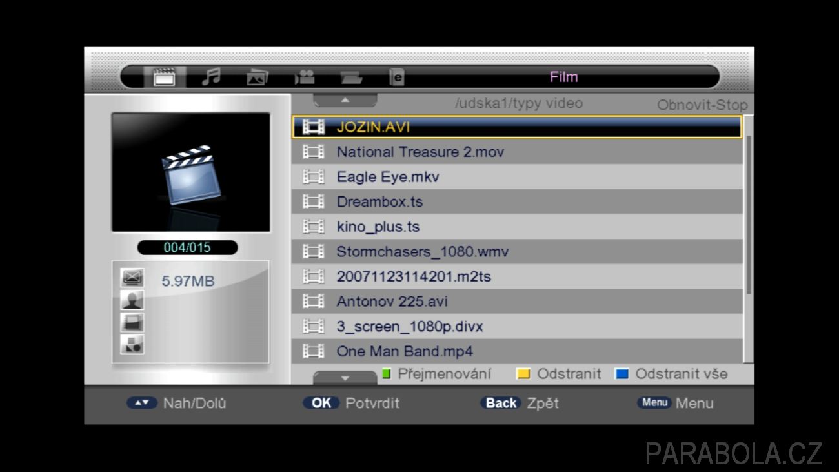The height and width of the screenshot is (472, 839).
Task: Click the shapes info icon in panel
Action: pos(132,345)
